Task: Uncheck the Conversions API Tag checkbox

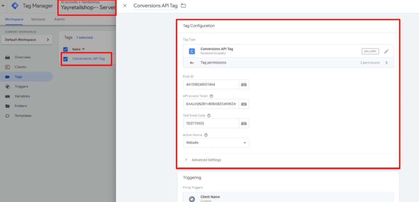Action: coord(65,59)
